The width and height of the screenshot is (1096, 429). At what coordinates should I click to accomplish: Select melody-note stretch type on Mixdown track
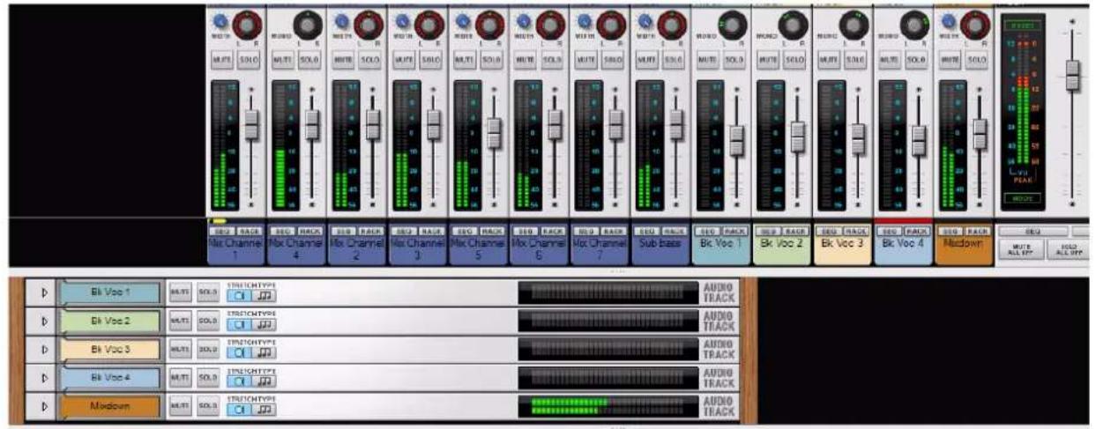(264, 411)
